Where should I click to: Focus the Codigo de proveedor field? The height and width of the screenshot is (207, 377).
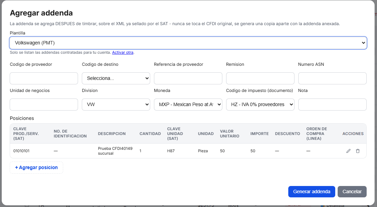(44, 78)
